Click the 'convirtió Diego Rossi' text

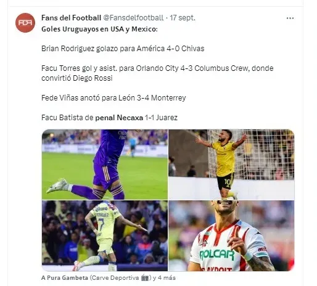tap(77, 78)
